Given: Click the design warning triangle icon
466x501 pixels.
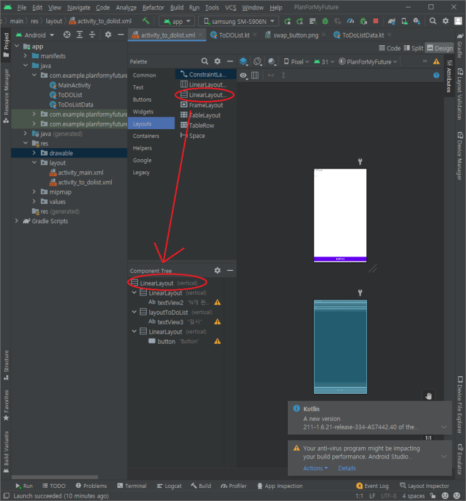Looking at the screenshot, I should pos(437,61).
